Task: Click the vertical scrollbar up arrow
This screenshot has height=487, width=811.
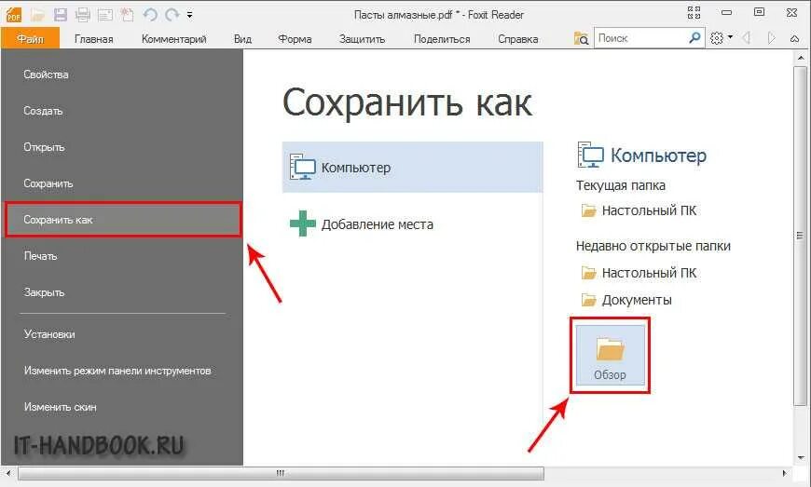Action: click(800, 58)
